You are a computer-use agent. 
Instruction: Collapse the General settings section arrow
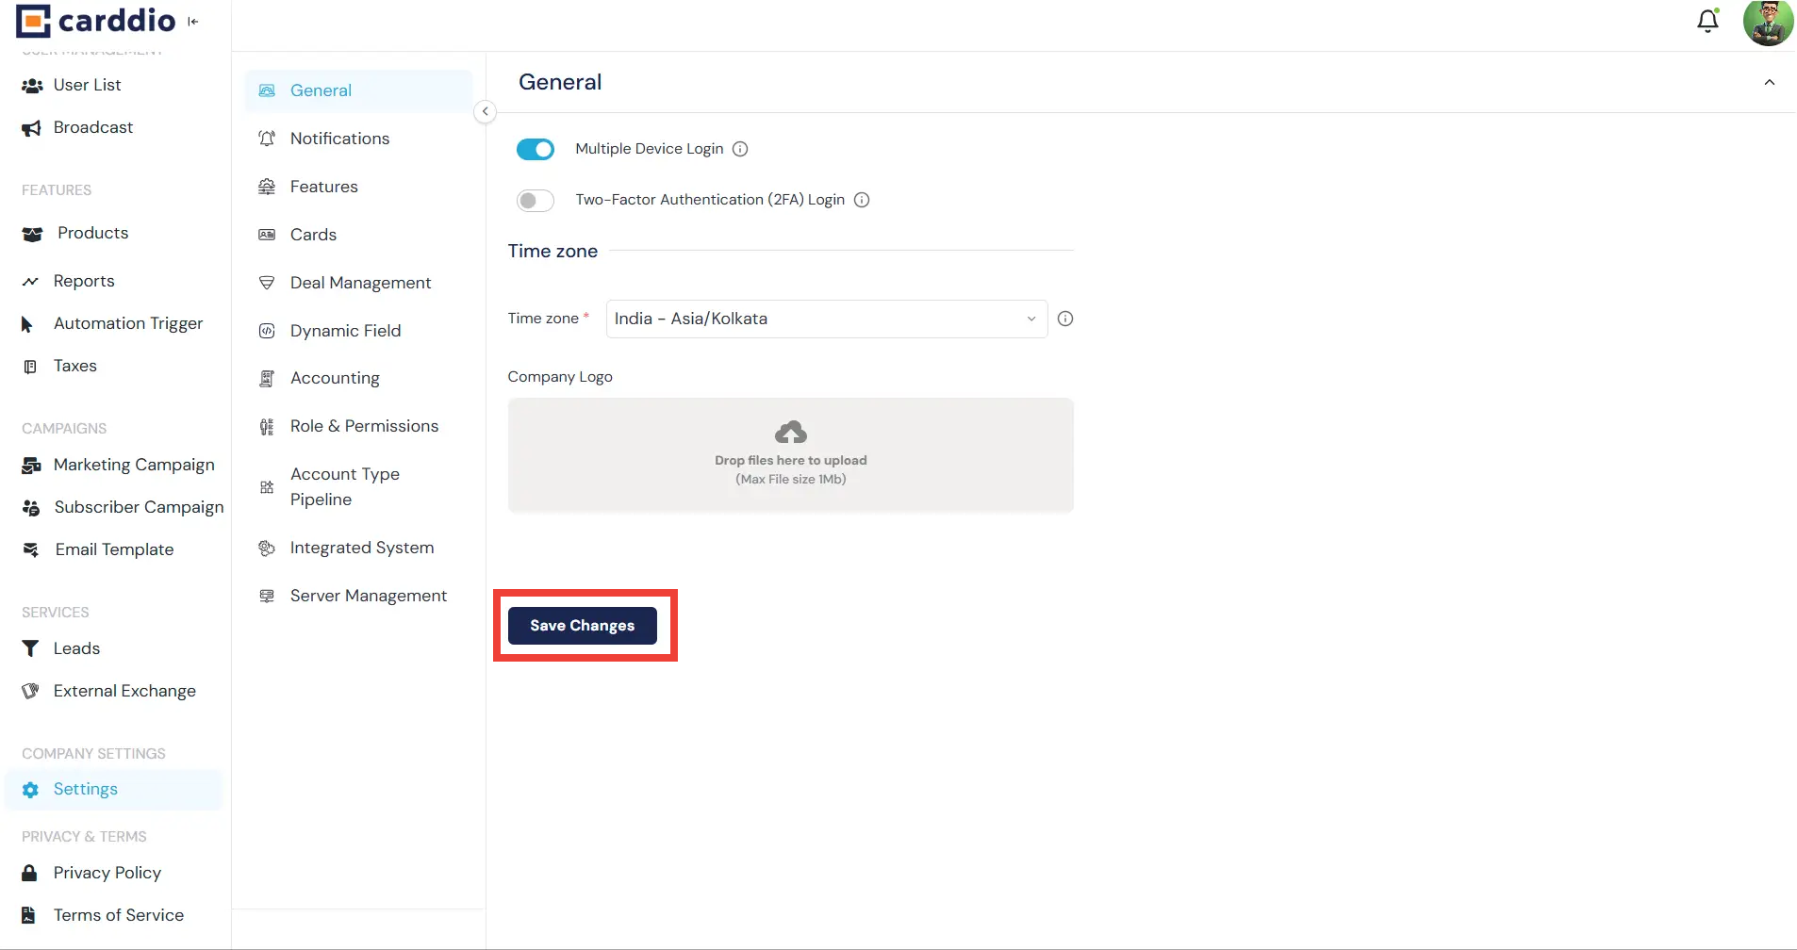click(1770, 82)
